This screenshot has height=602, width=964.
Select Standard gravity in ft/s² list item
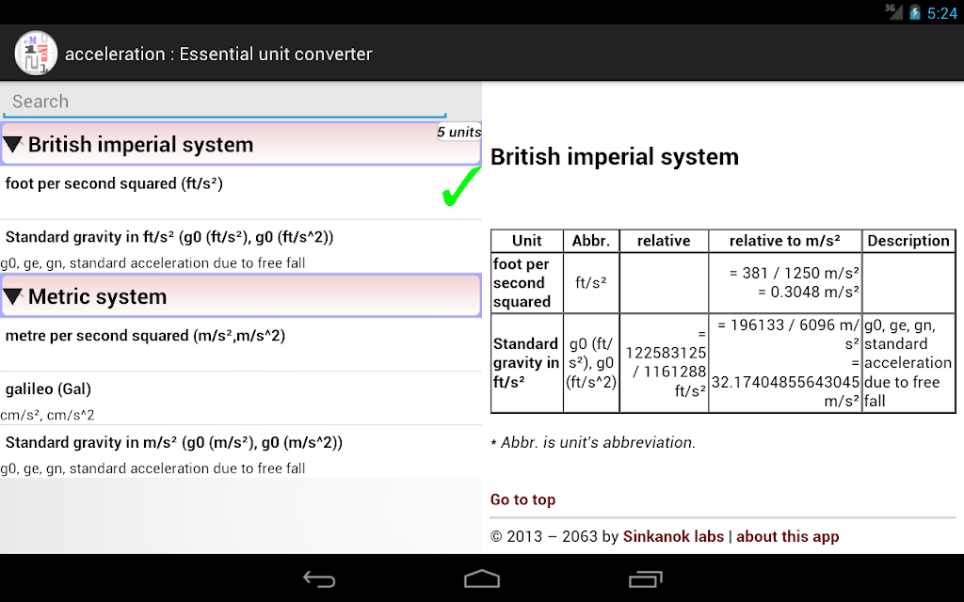click(x=241, y=247)
